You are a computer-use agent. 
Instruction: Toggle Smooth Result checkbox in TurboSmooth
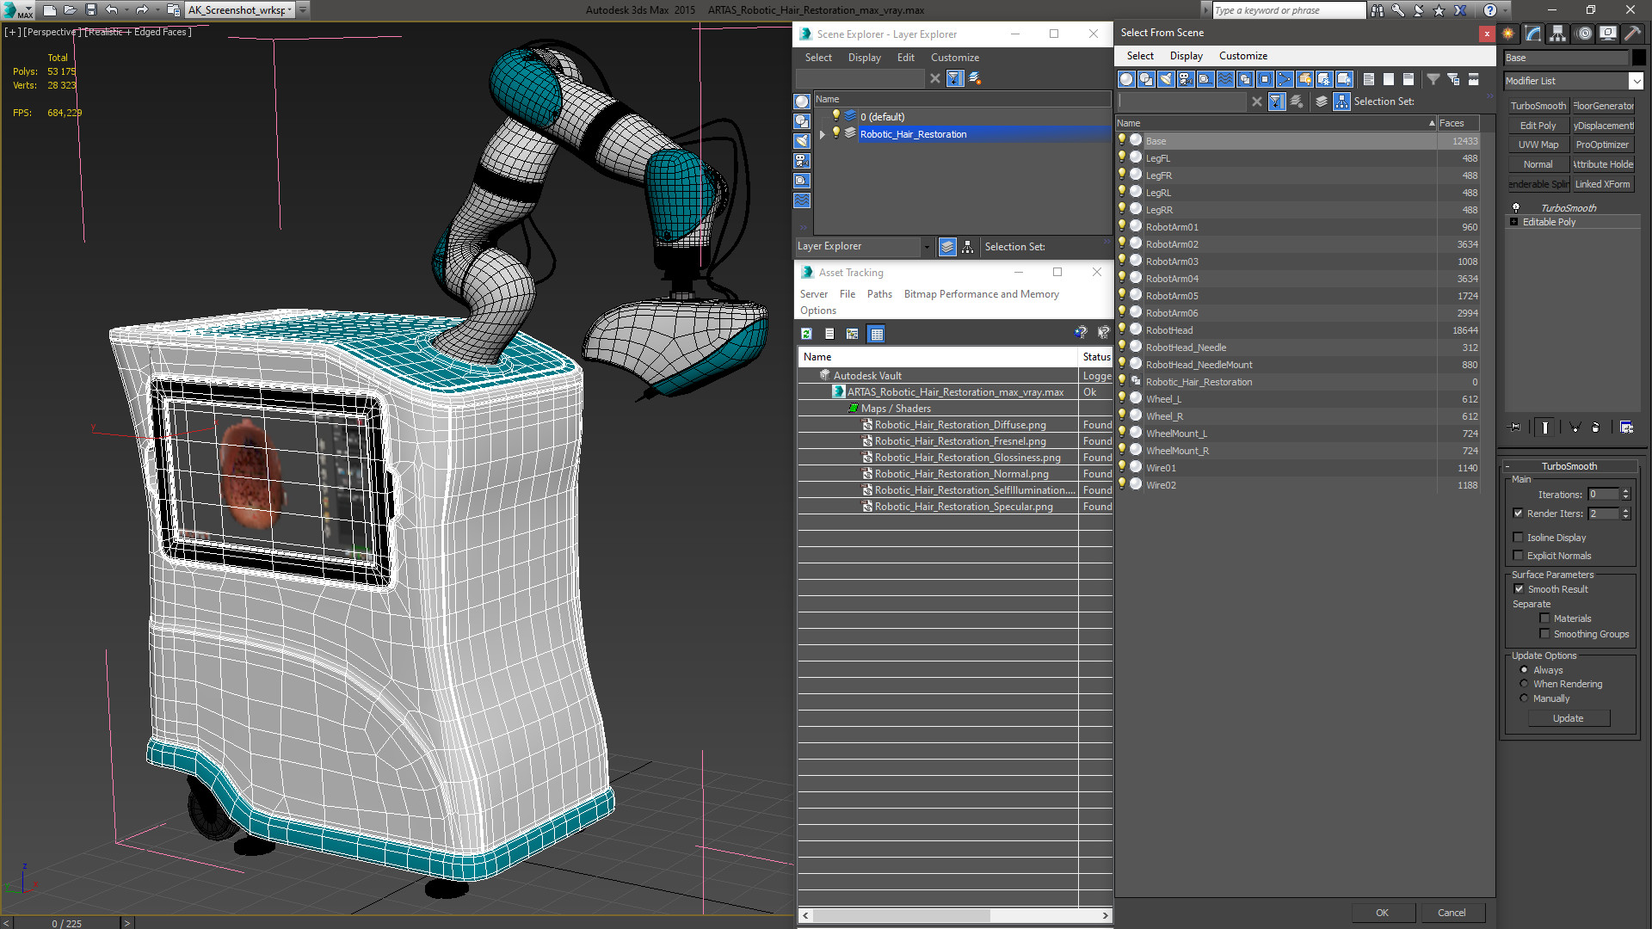1518,588
